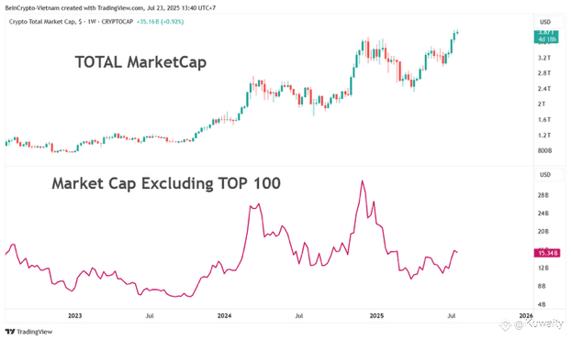Image resolution: width=571 pixels, height=340 pixels.
Task: Click the 2026 label on the time axis
Action: point(526,315)
